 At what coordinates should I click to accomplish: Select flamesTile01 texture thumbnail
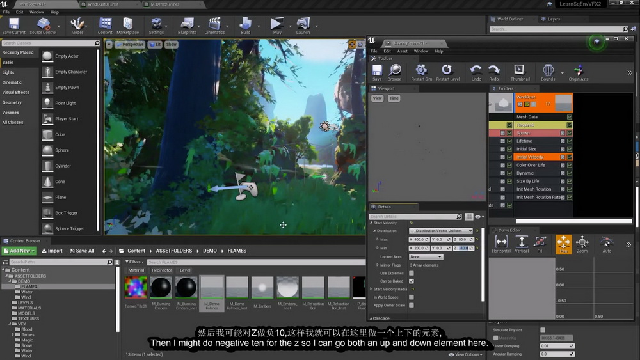[136, 288]
